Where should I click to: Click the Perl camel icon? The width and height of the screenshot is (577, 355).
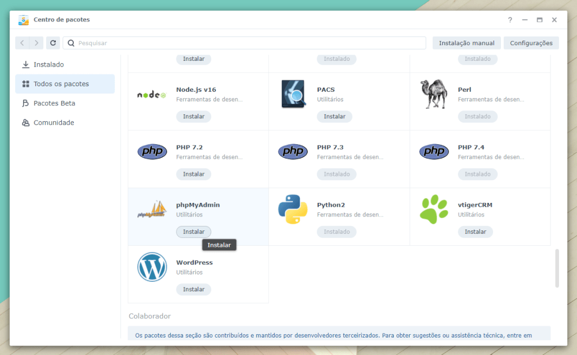coord(433,94)
